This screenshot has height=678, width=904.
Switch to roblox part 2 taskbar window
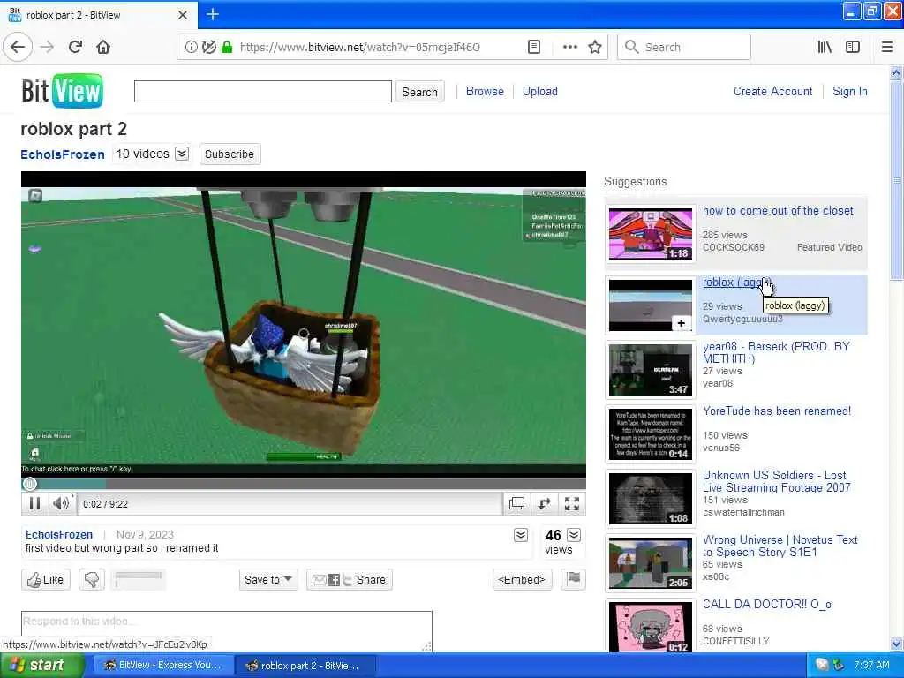point(305,666)
